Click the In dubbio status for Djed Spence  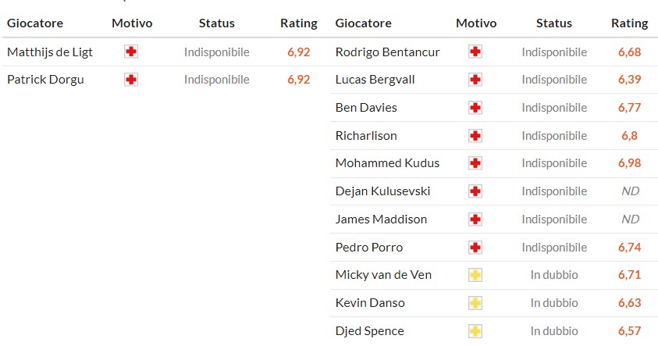click(x=554, y=330)
